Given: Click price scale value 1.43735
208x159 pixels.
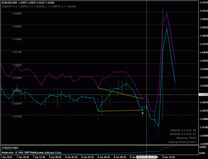Looking at the screenshot, I should (204, 44).
